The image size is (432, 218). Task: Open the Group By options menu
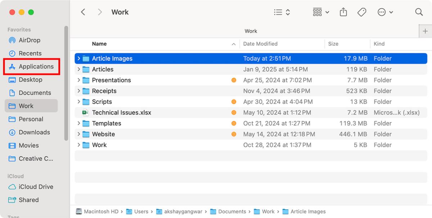(321, 12)
